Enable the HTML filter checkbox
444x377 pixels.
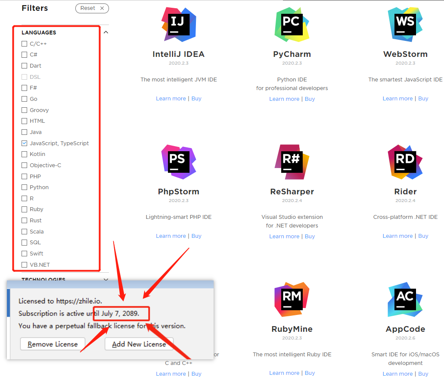[x=25, y=121]
